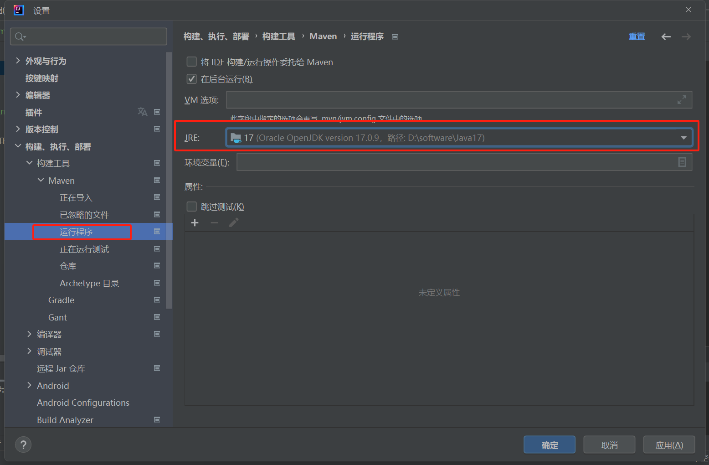Click the help question mark button
The width and height of the screenshot is (709, 465).
pos(23,445)
